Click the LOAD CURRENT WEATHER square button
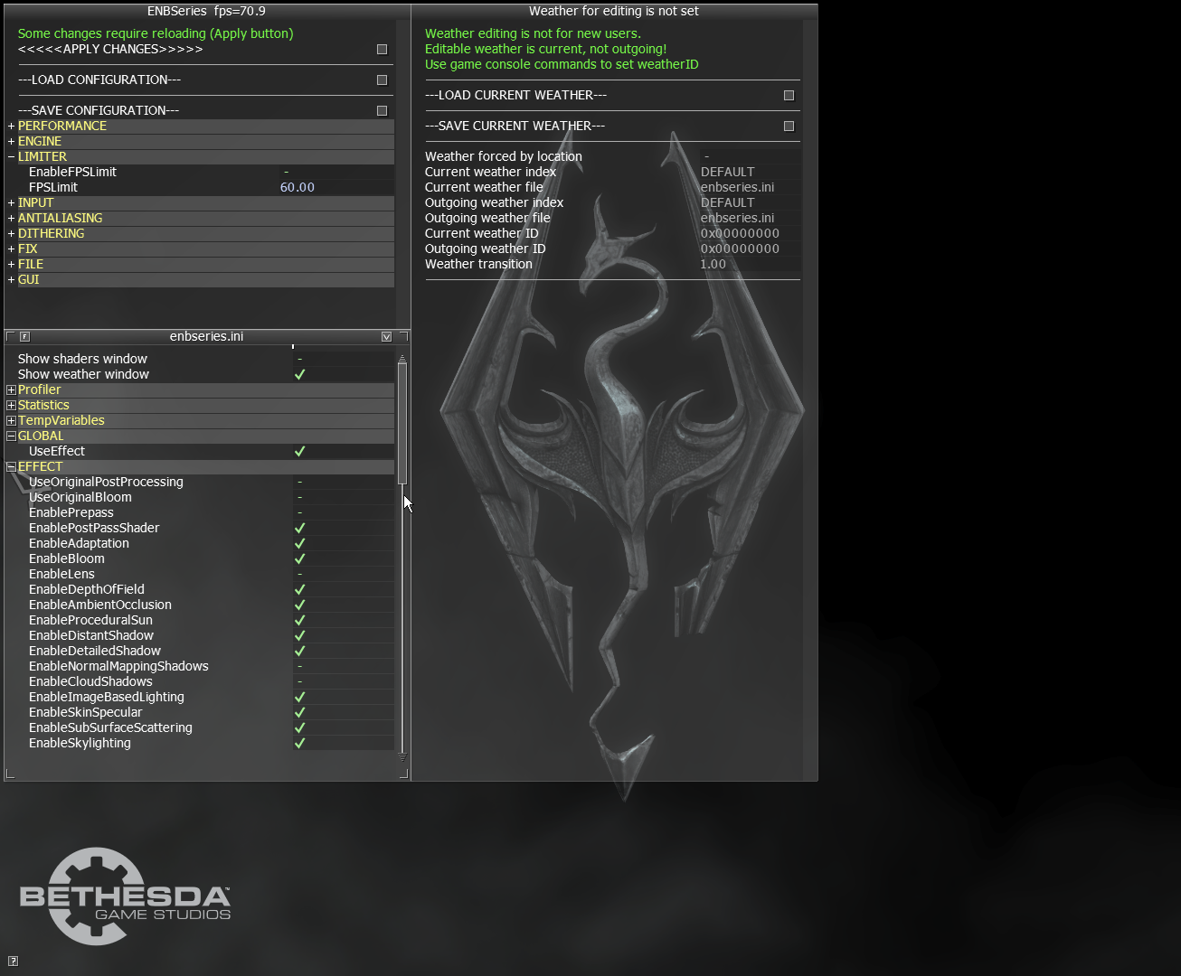1181x976 pixels. (789, 95)
